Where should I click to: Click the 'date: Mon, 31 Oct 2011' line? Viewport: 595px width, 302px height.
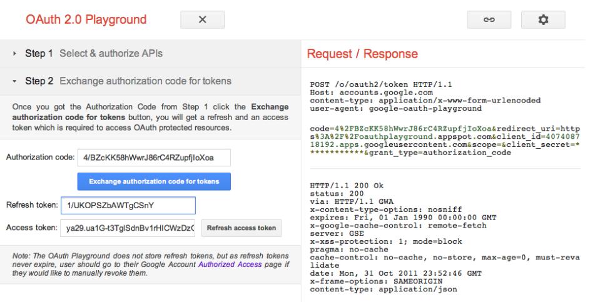(x=396, y=273)
